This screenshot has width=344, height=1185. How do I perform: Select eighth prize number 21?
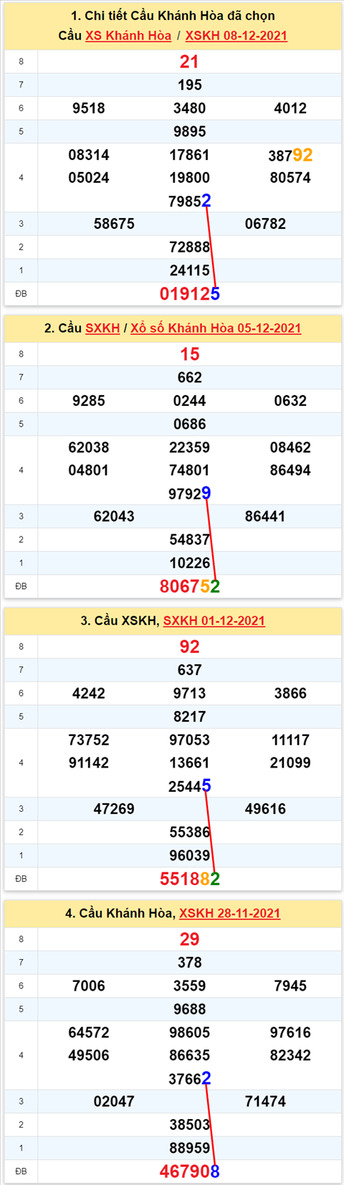(189, 62)
